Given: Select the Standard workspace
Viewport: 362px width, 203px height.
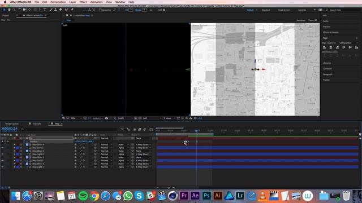Looking at the screenshot, I should [266, 10].
